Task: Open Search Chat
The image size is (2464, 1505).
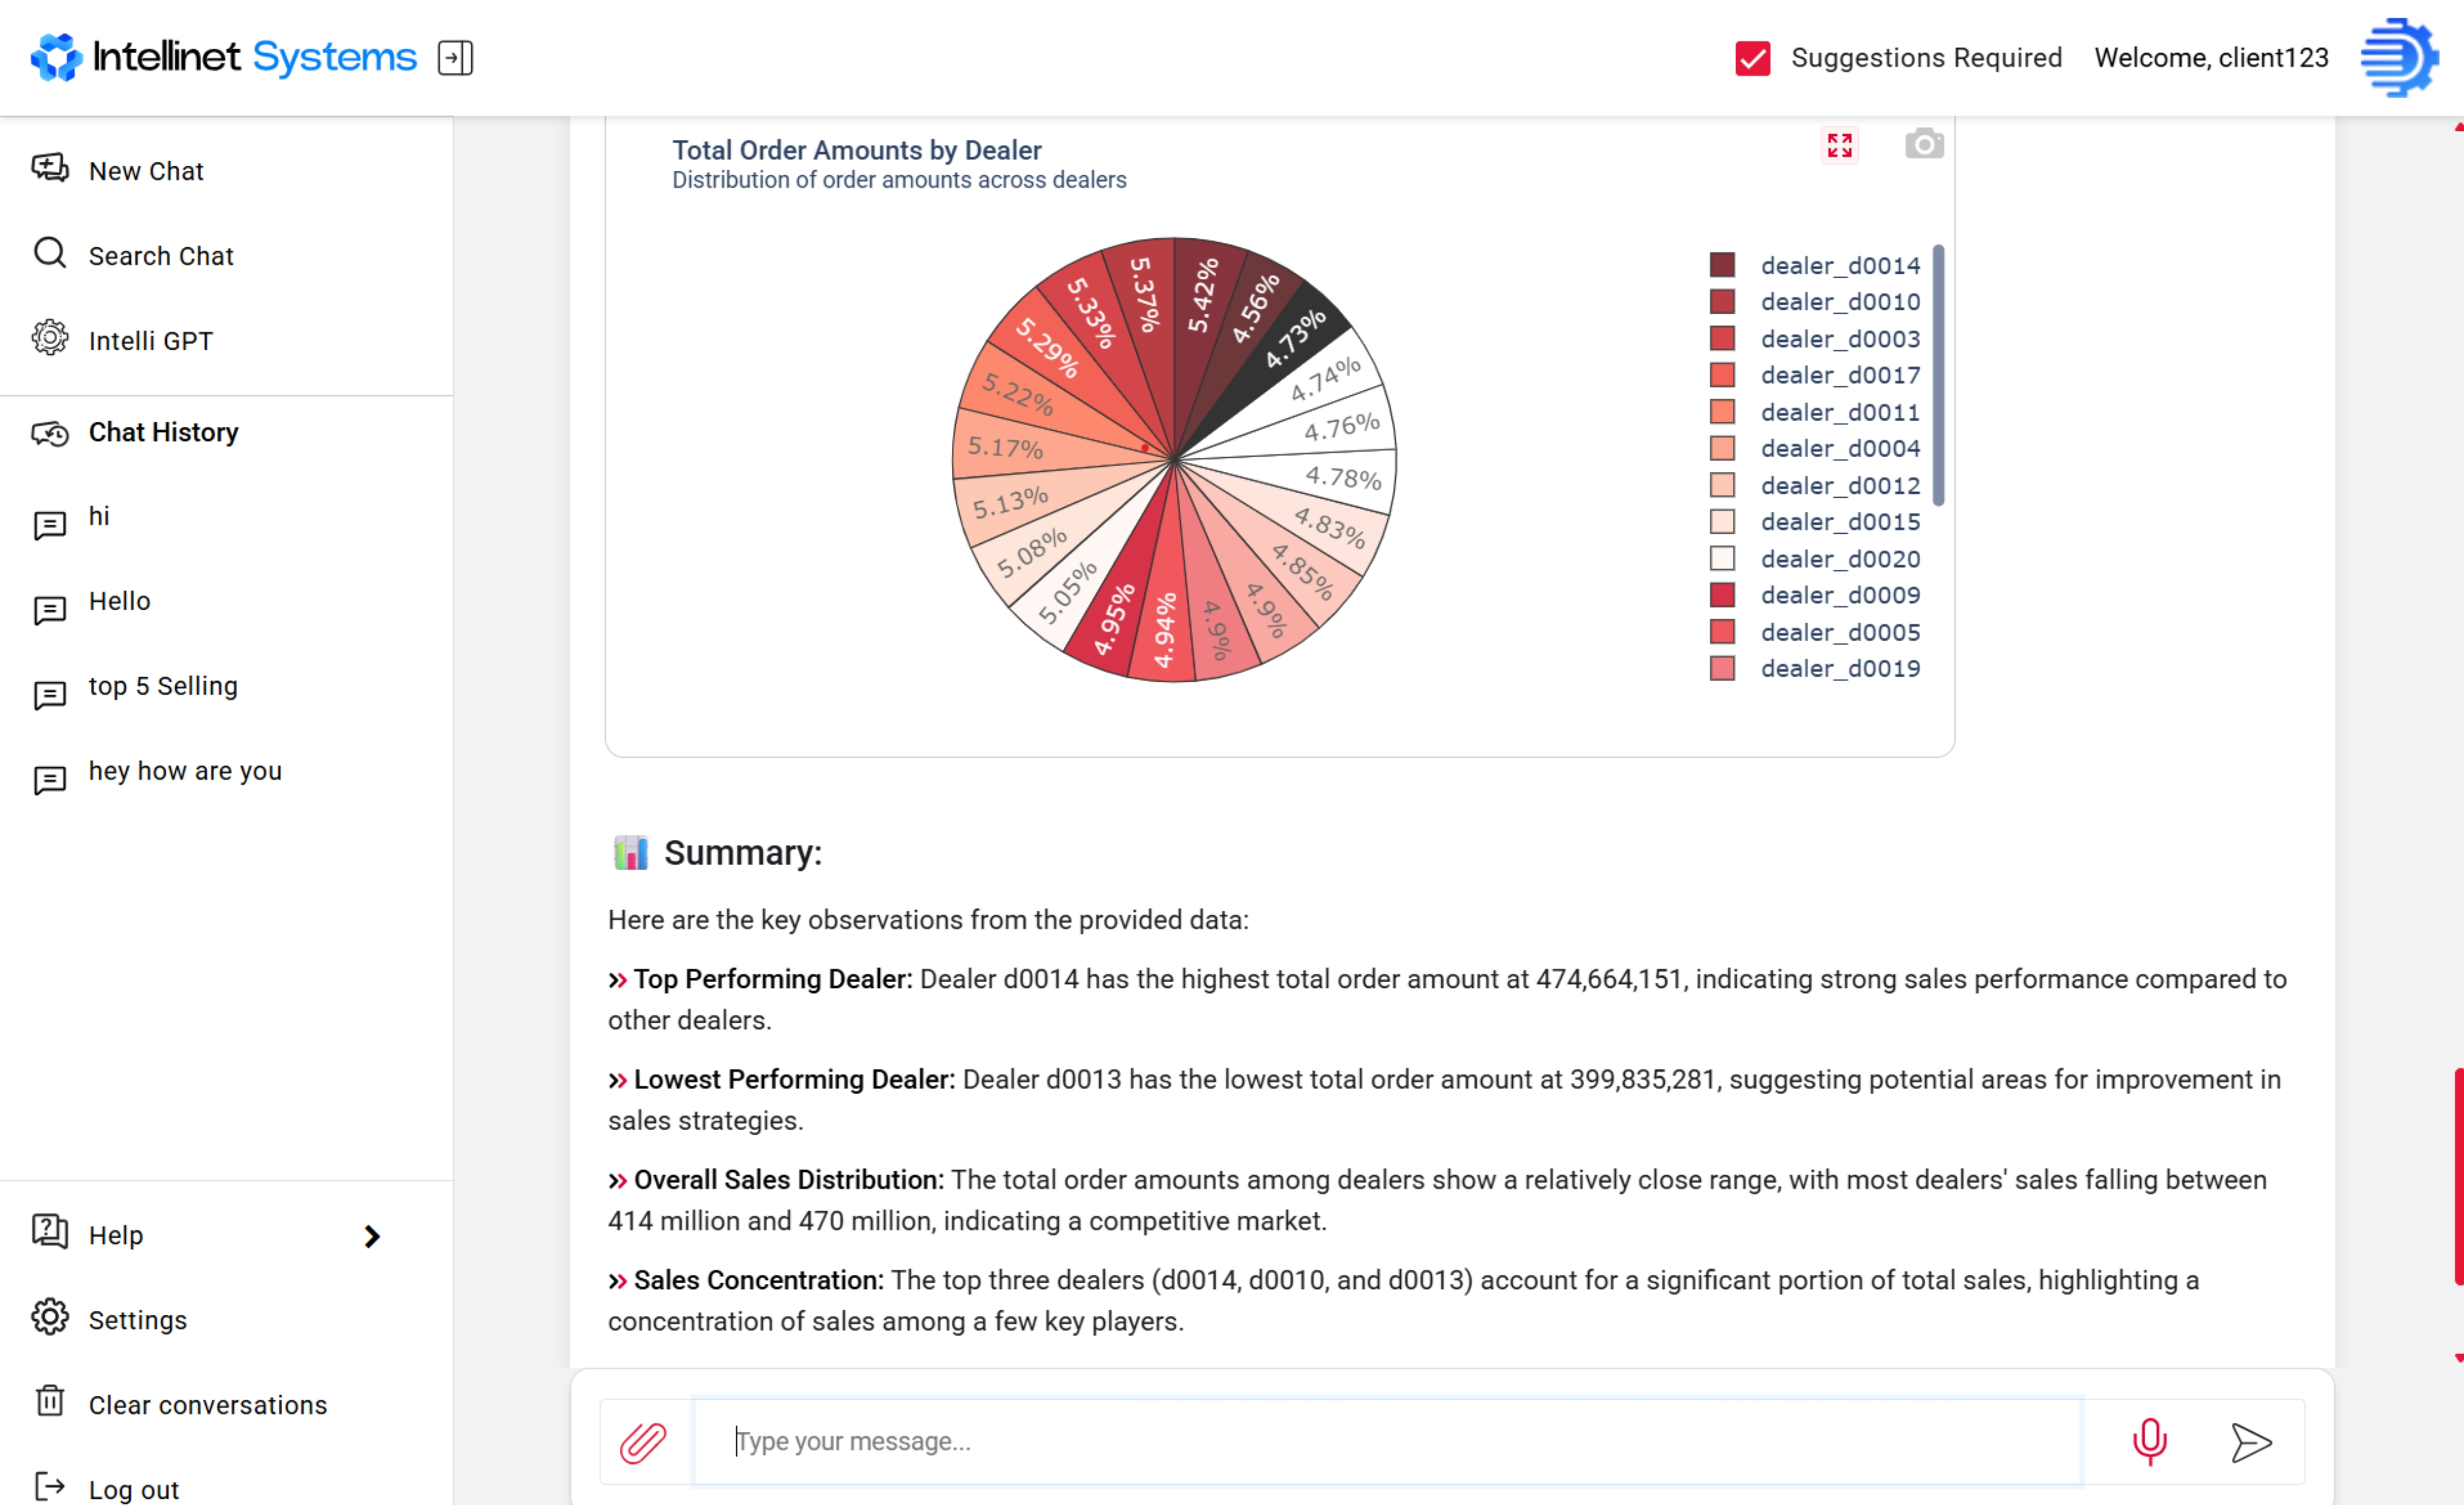Action: click(x=161, y=255)
